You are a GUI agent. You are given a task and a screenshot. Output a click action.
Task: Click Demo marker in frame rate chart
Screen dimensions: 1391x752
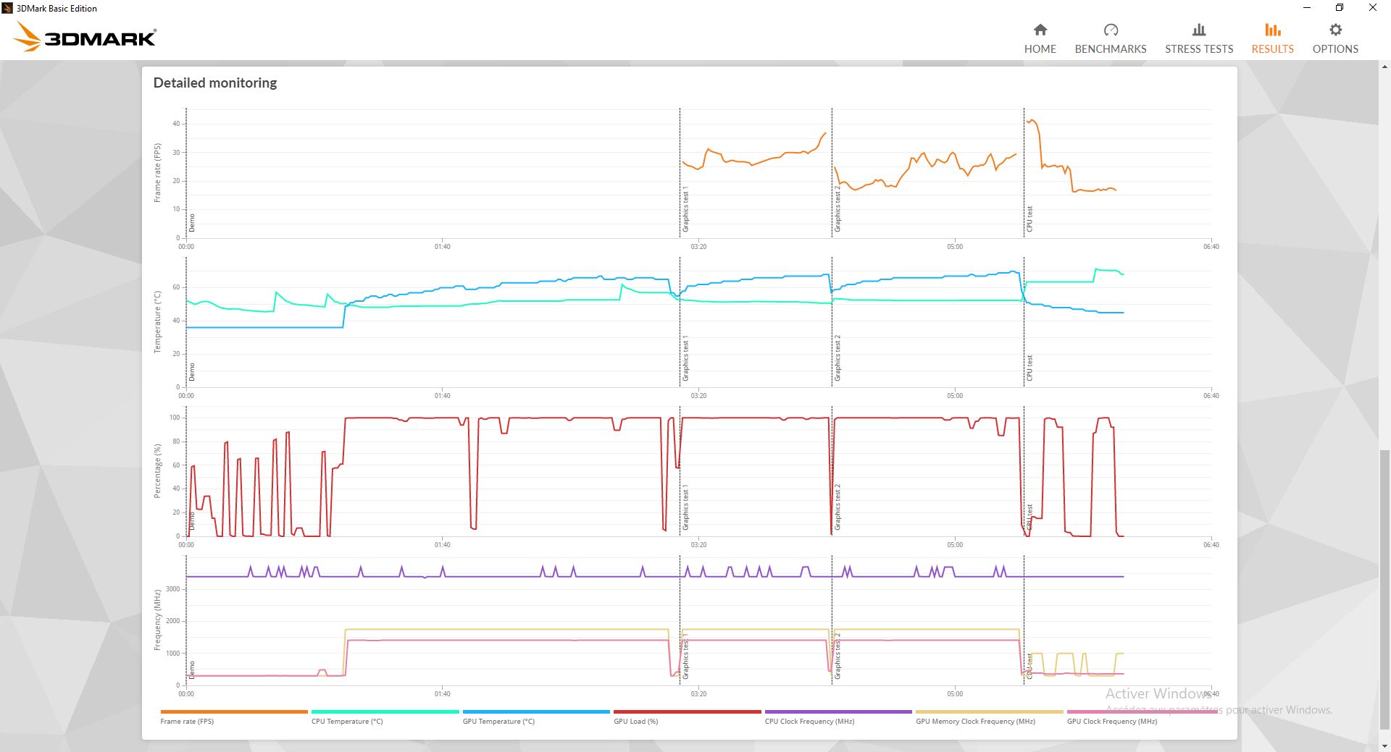[192, 222]
